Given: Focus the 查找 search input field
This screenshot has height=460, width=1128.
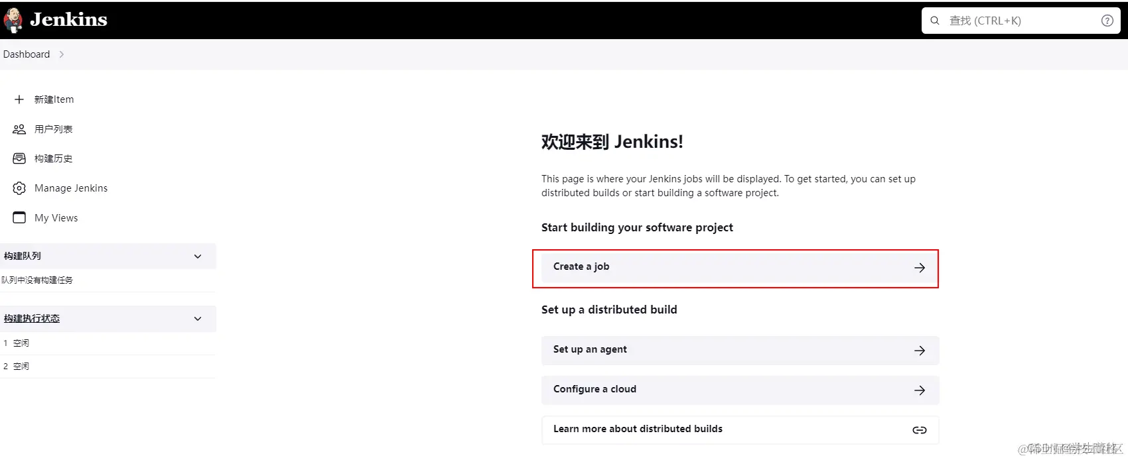Looking at the screenshot, I should 1021,21.
